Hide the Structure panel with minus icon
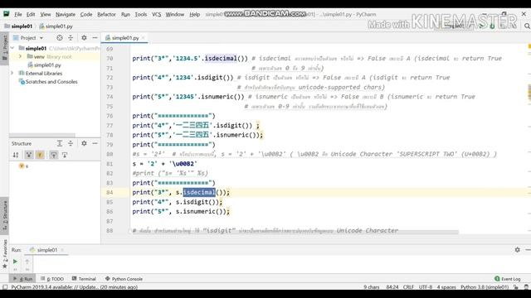Image resolution: width=531 pixels, height=298 pixels. click(95, 143)
